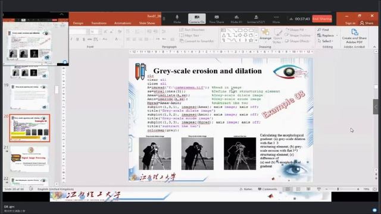Click the slide title Grey-scale erosion and dilation
Image resolution: width=381 pixels, height=214 pixels.
[x=207, y=71]
